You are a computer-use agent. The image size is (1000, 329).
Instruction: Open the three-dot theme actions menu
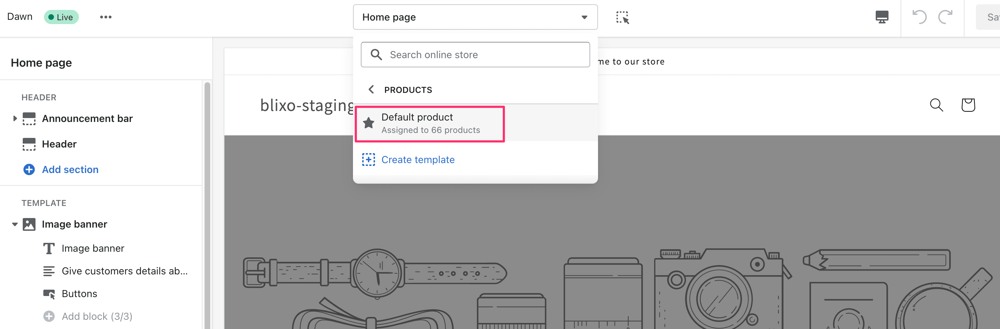105,17
